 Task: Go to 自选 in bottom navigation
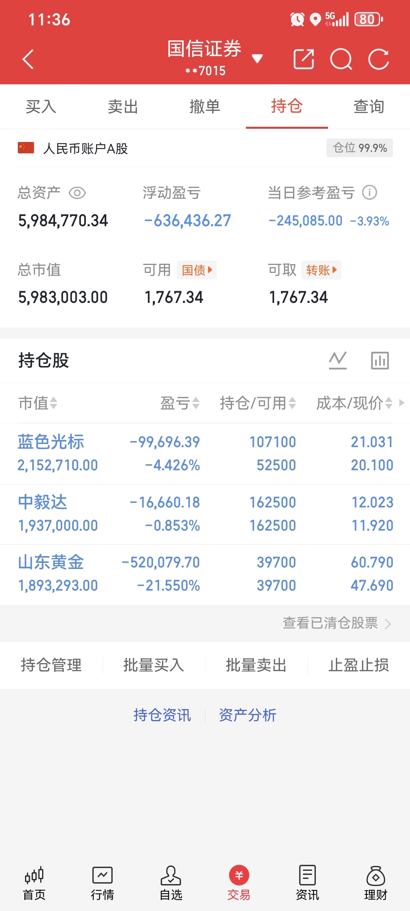coord(171,883)
